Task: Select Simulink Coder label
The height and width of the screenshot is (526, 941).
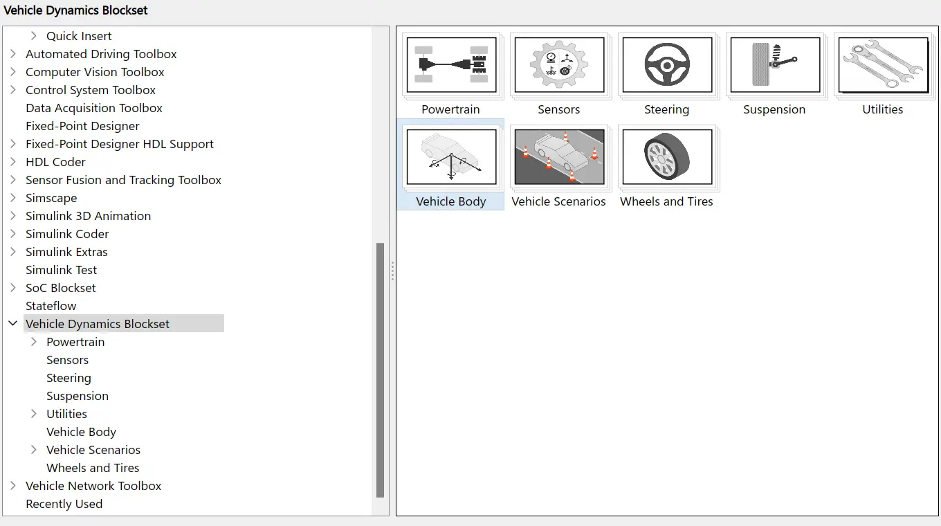Action: [x=67, y=234]
